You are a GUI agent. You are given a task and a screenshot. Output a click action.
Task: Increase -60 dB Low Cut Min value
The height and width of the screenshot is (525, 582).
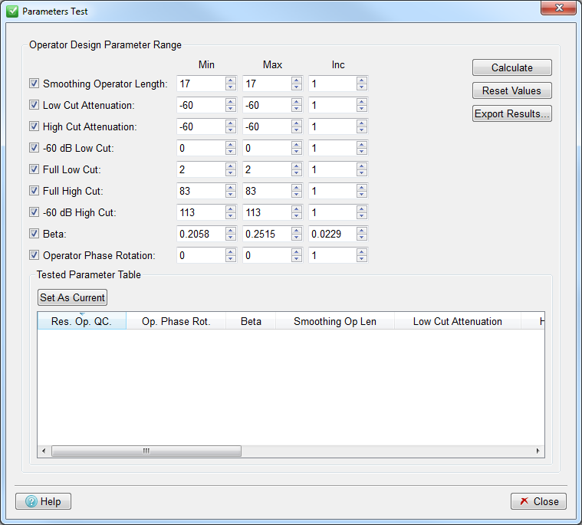231,144
